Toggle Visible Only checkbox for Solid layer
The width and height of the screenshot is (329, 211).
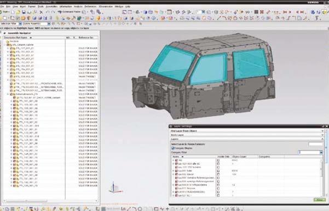(218, 171)
